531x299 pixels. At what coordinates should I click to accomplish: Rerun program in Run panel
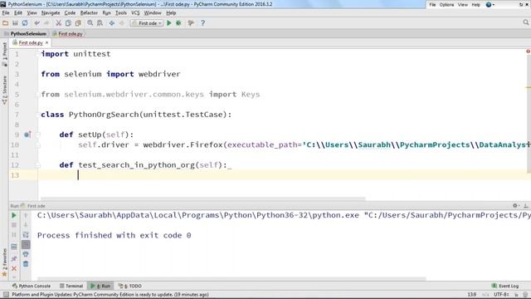click(14, 215)
